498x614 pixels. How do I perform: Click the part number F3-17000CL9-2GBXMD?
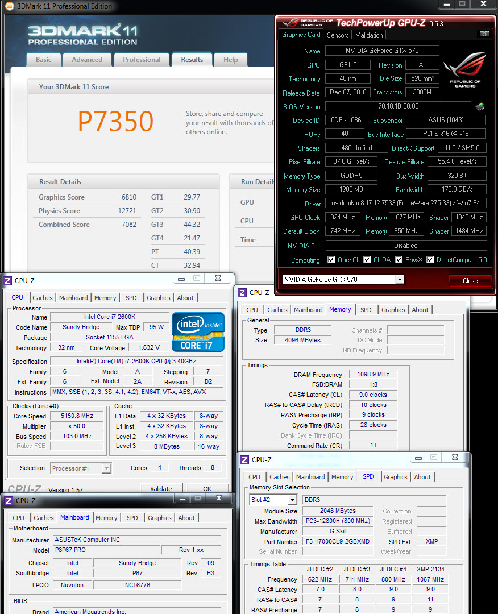[337, 542]
